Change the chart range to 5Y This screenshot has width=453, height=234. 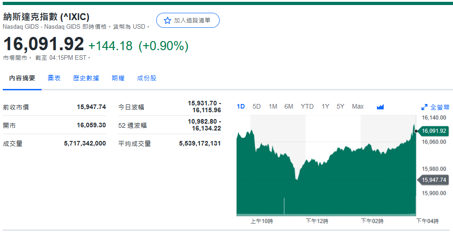[x=340, y=106]
